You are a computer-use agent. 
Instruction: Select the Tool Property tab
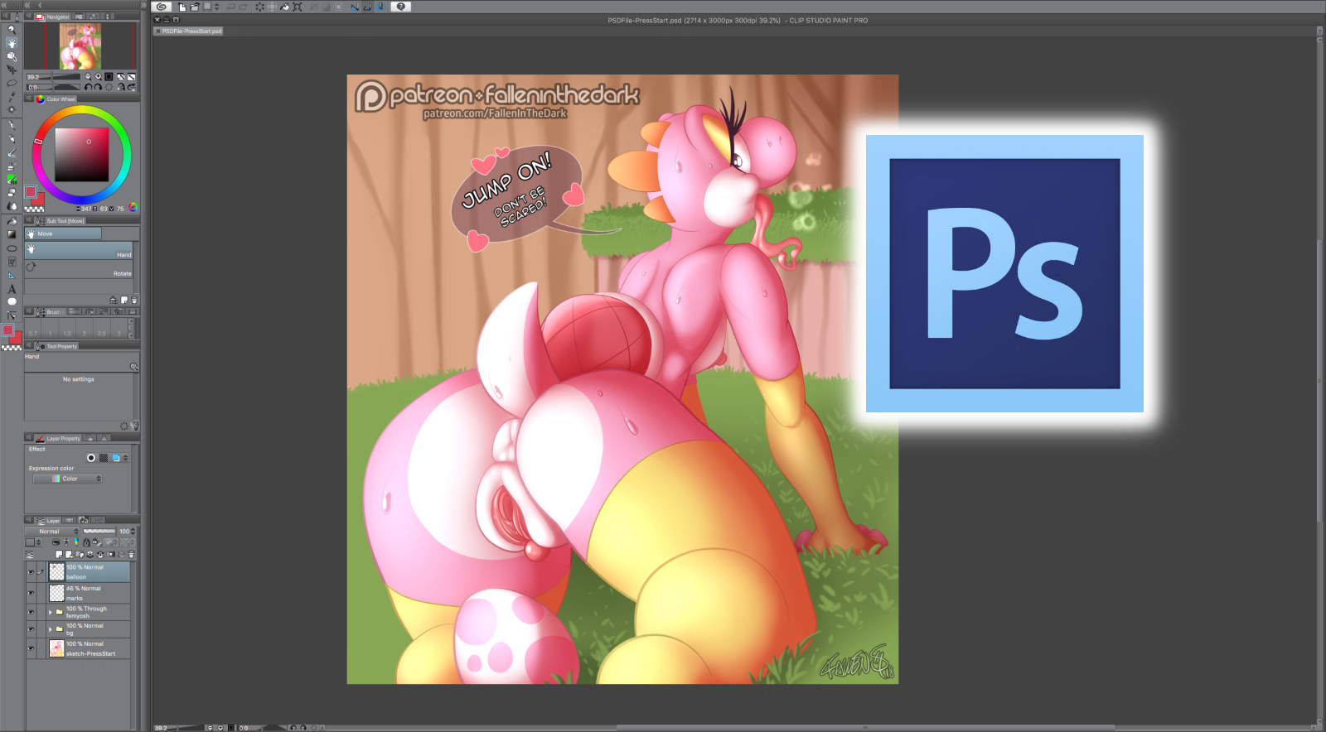pyautogui.click(x=56, y=346)
